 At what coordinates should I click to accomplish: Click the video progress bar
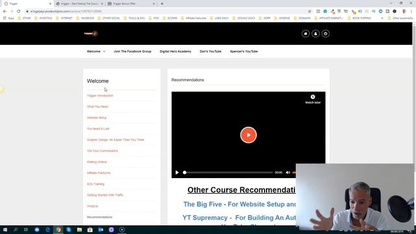click(x=228, y=172)
